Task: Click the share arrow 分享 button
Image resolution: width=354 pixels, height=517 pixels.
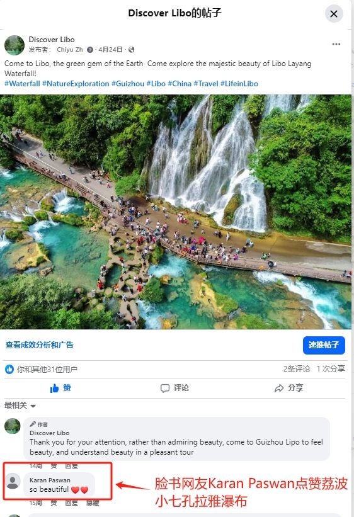Action: tap(288, 388)
